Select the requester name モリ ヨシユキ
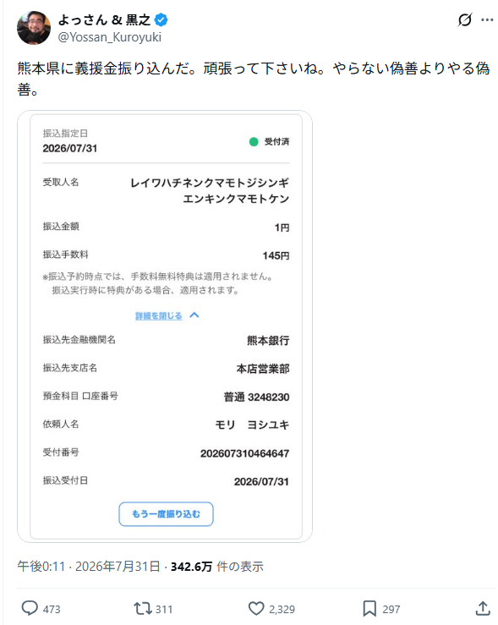Image resolution: width=498 pixels, height=625 pixels. click(x=252, y=425)
